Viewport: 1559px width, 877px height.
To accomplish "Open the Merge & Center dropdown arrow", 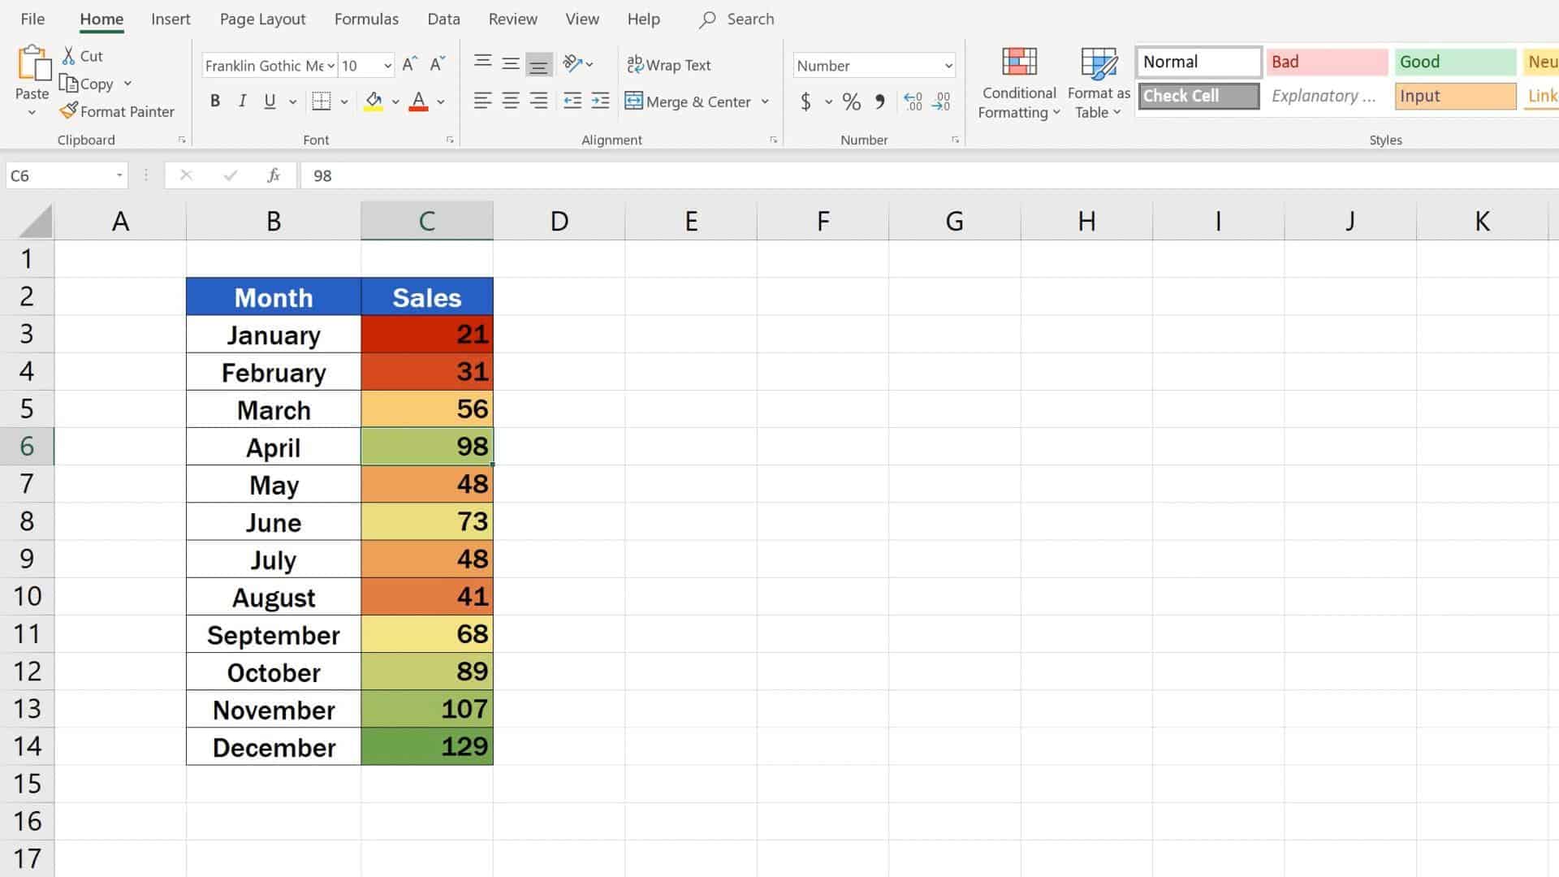I will pyautogui.click(x=765, y=102).
